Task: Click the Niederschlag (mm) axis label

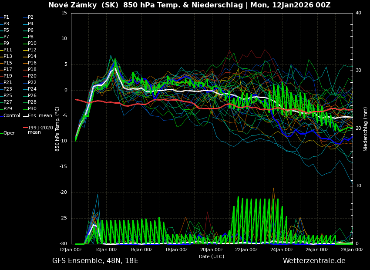Action: tap(366, 129)
